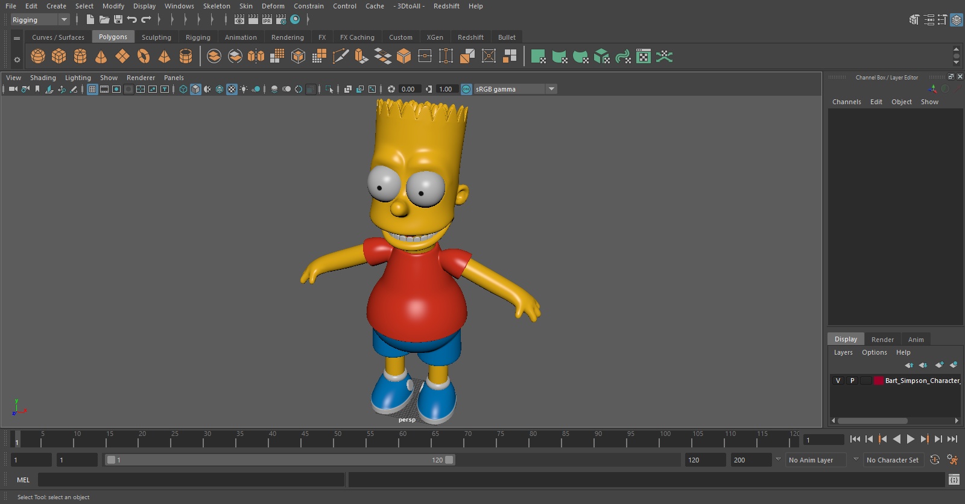Screen dimensions: 965x504
Task: Toggle isolate select in viewport toolbar
Action: (x=329, y=89)
